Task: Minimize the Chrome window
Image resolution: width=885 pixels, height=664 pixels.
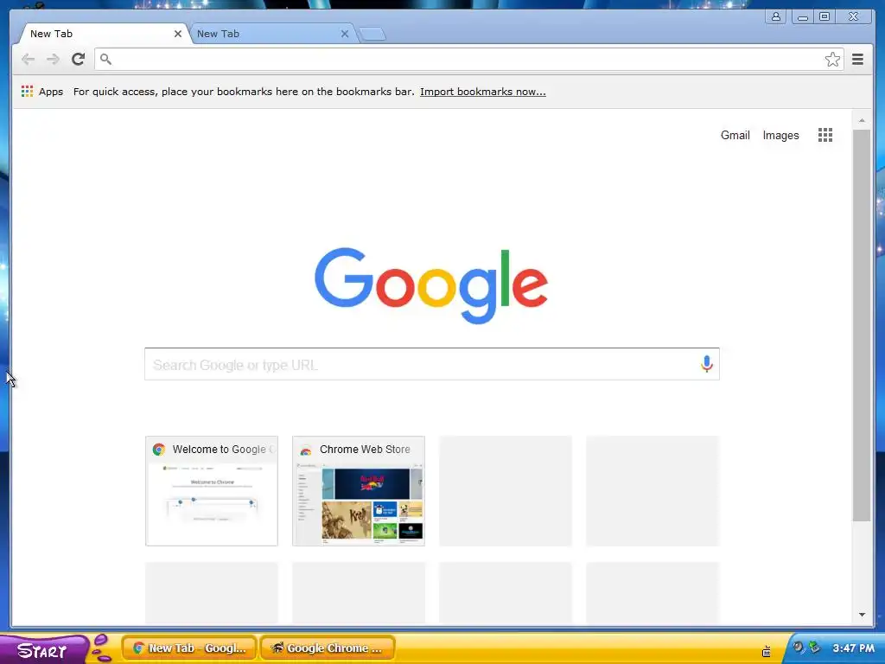Action: [x=802, y=16]
